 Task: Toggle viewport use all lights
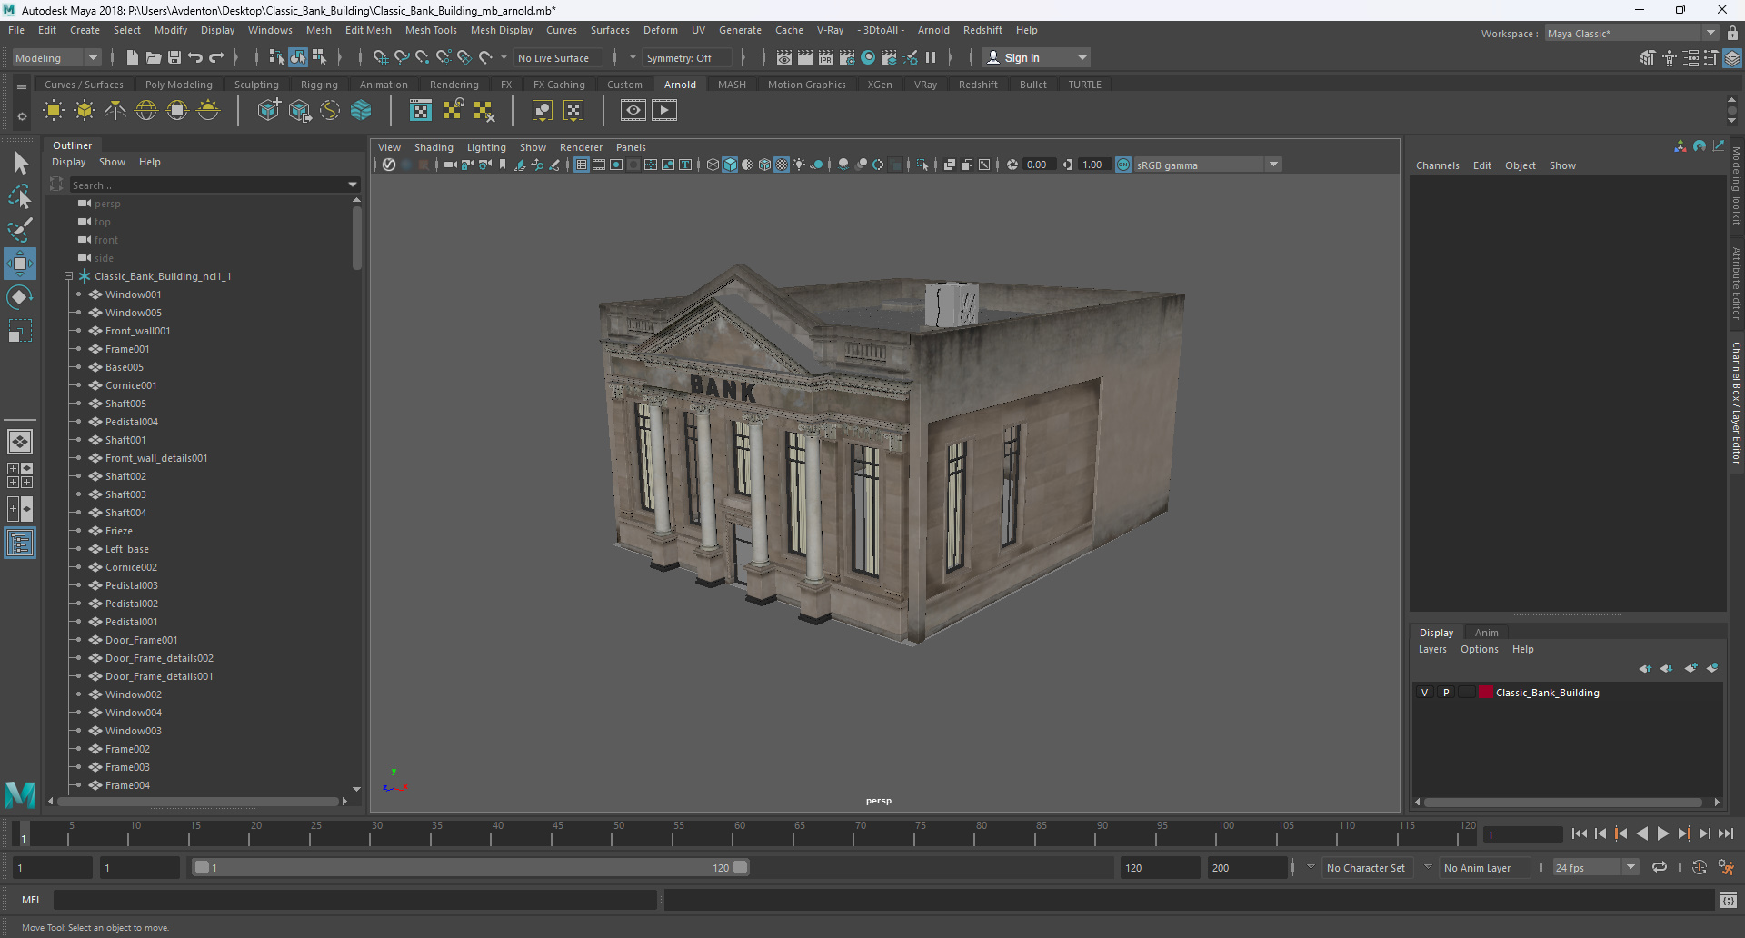799,165
